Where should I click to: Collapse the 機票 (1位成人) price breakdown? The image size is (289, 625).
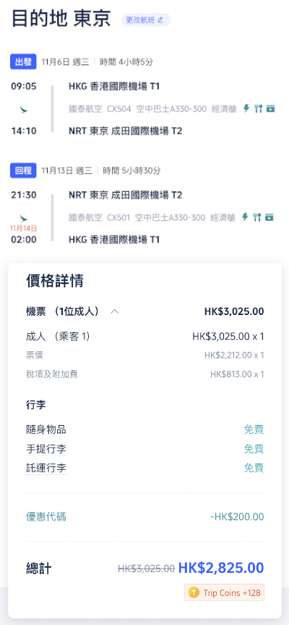click(114, 311)
